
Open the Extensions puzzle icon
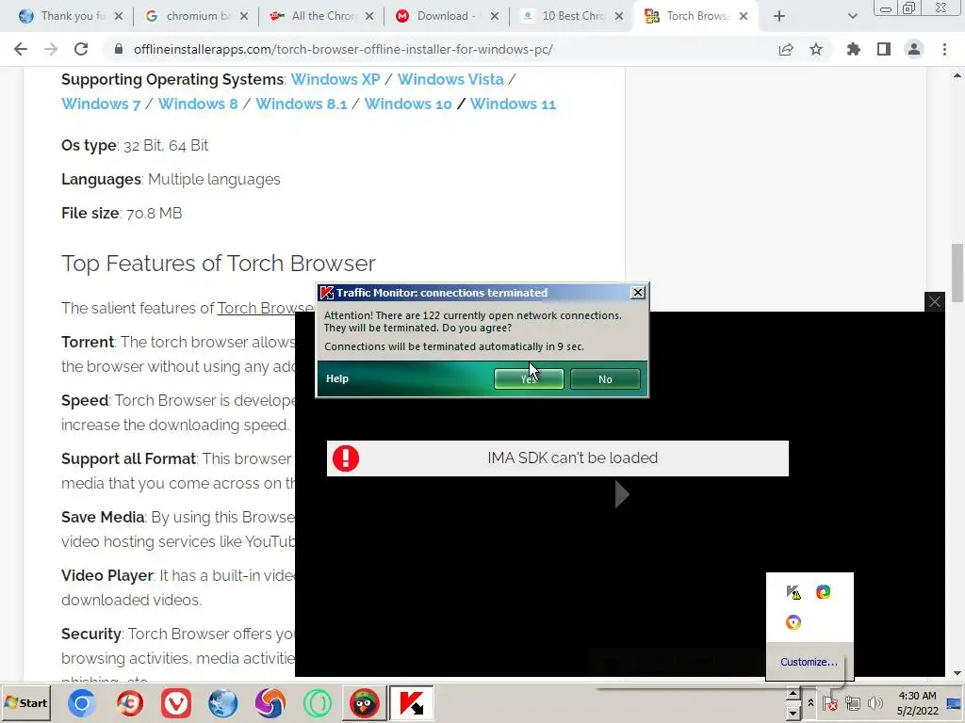point(854,49)
